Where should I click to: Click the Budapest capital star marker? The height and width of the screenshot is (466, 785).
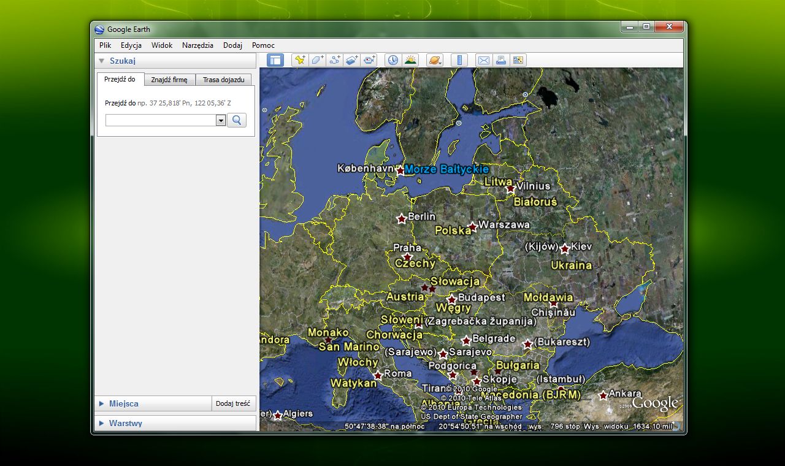coord(452,299)
